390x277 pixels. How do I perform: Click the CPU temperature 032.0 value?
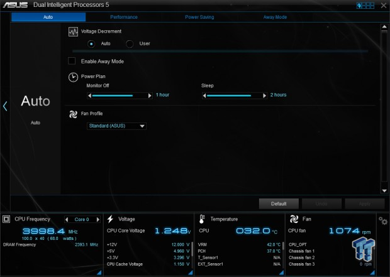[257, 231]
